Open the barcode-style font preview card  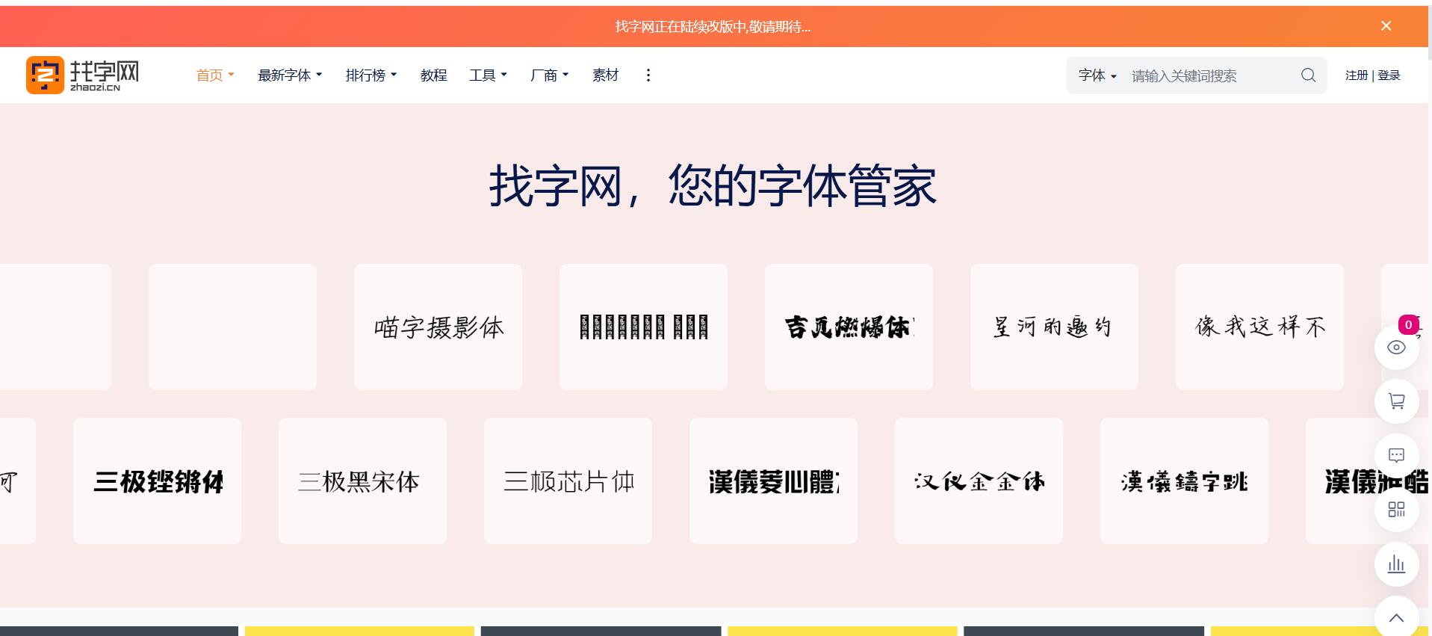pos(643,327)
